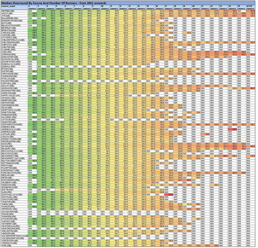Click the BANGOR-ON-DEE (GB) course name
258x248 pixels.
[11, 21]
